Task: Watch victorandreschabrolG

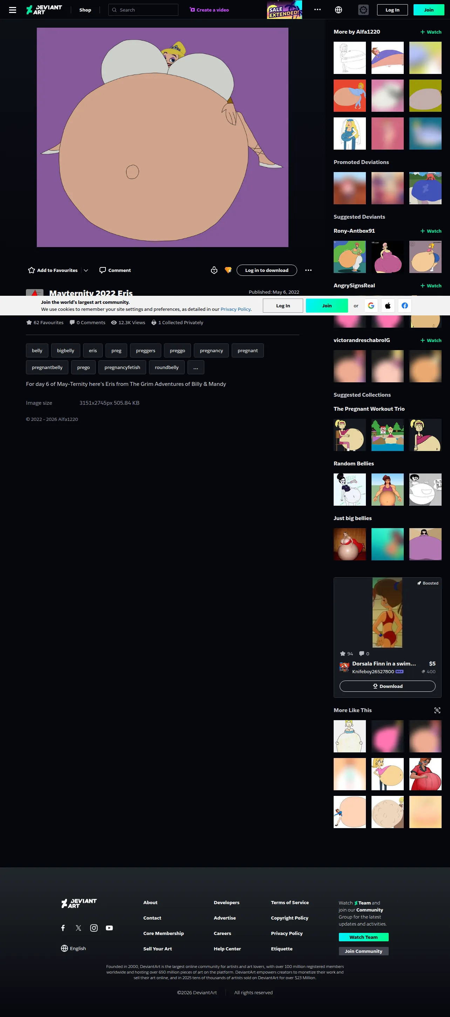Action: pos(431,340)
